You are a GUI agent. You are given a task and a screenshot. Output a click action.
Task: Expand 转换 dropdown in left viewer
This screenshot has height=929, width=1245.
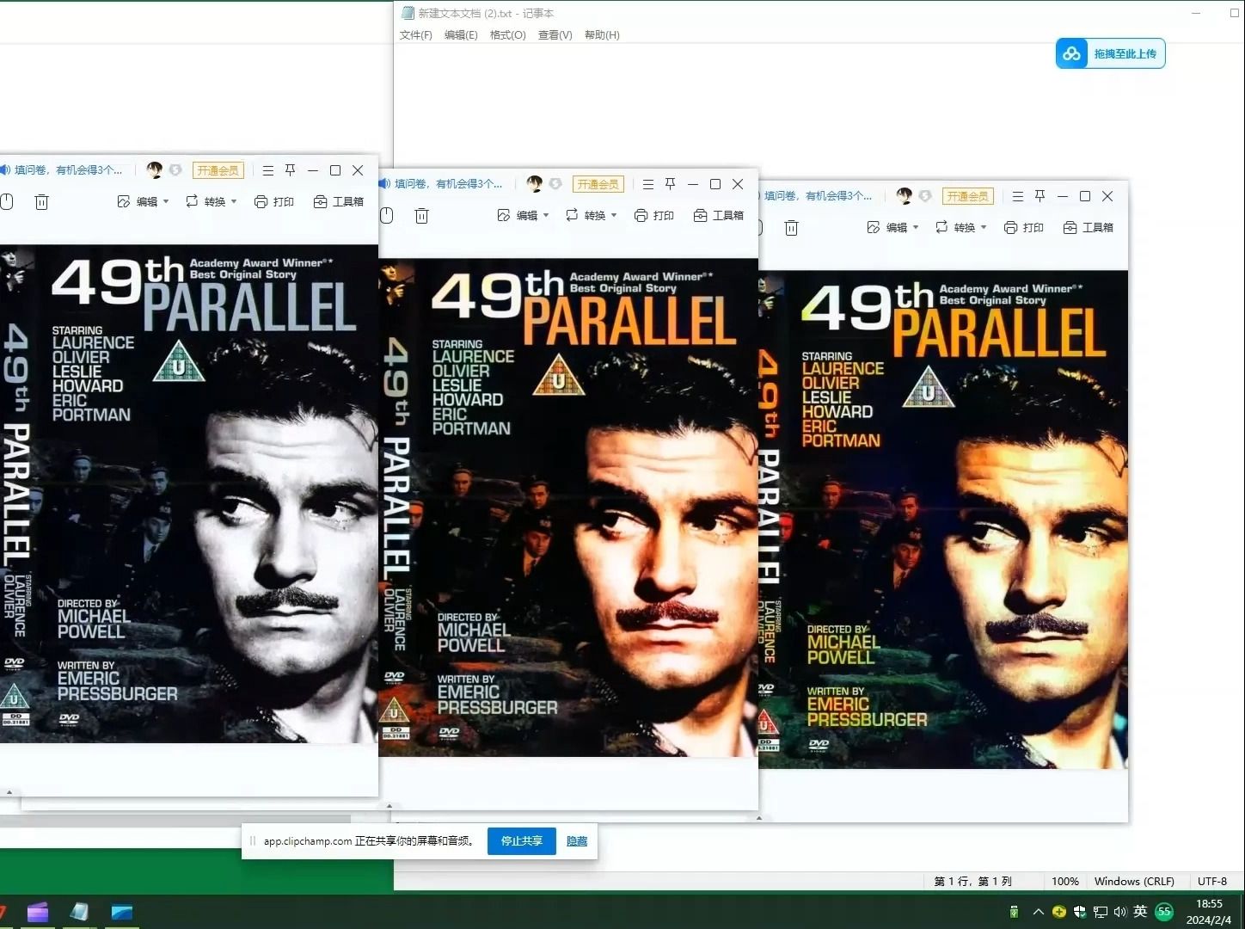[x=211, y=201]
